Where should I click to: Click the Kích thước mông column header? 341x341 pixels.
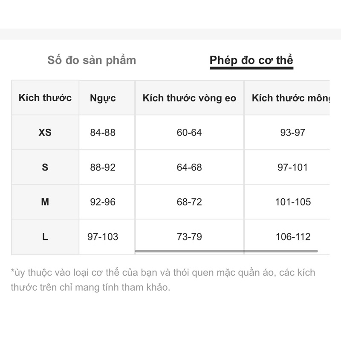point(291,98)
